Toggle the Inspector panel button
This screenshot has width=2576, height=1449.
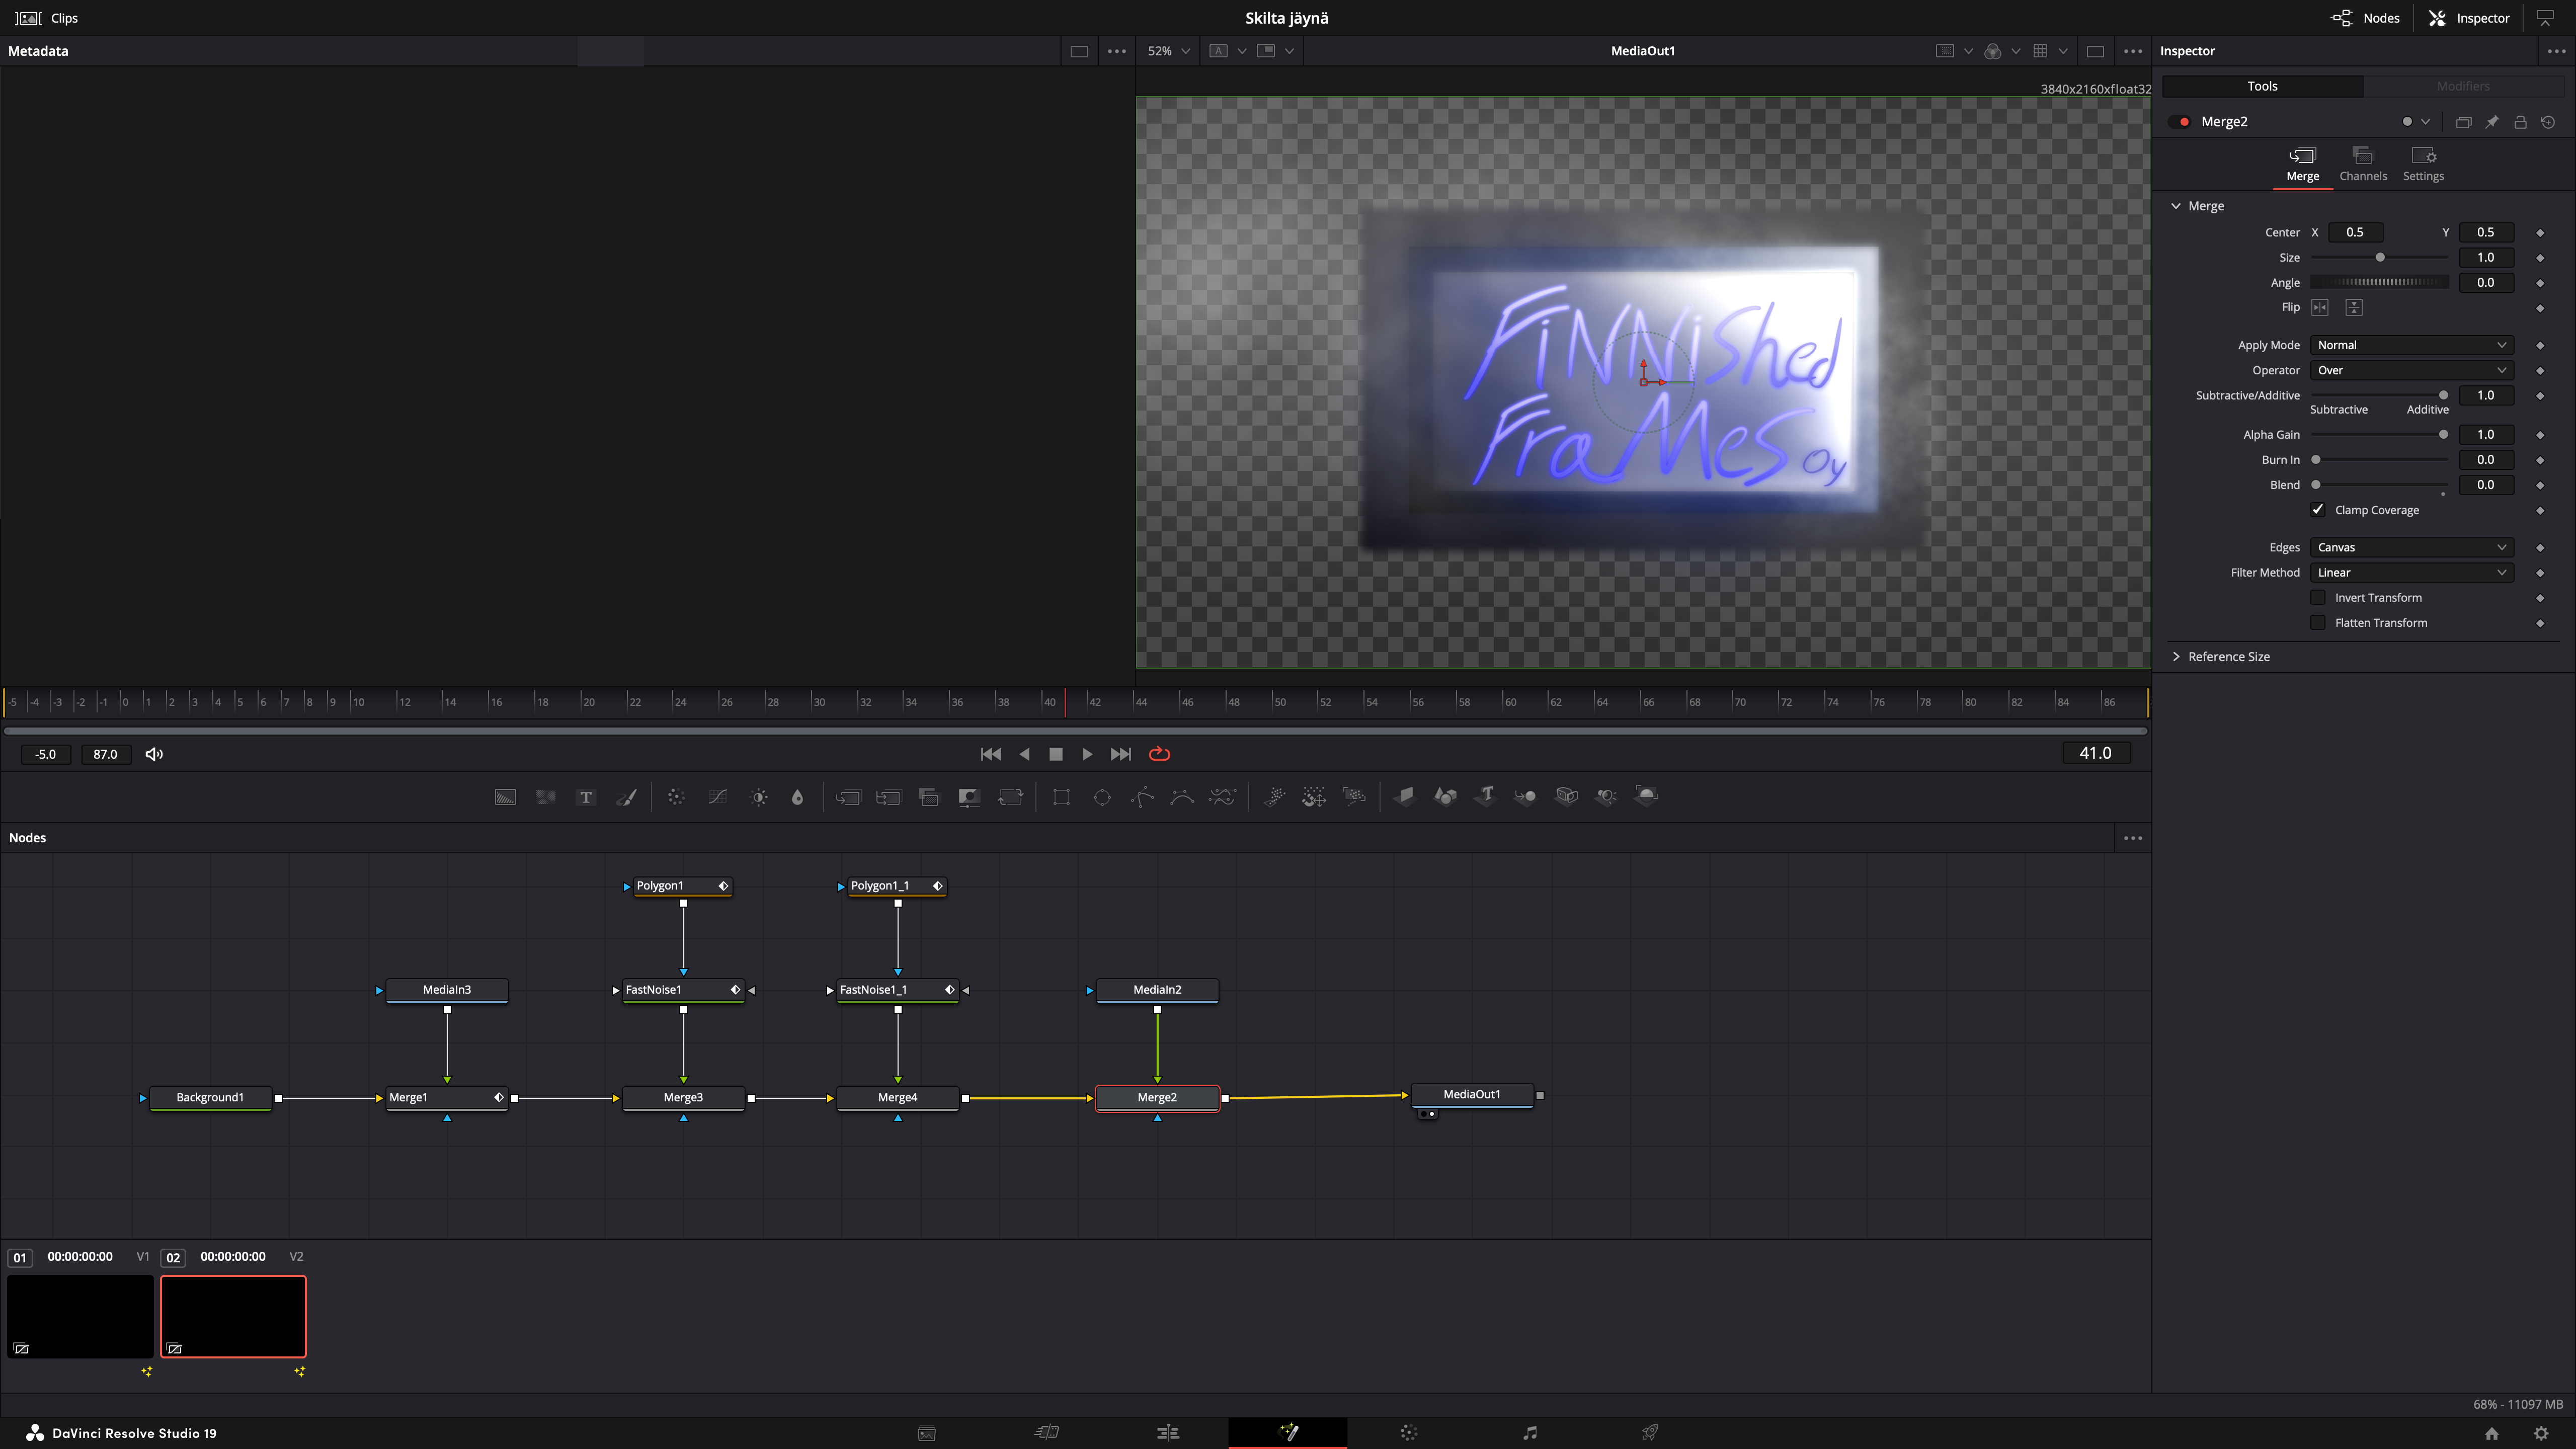(2470, 18)
